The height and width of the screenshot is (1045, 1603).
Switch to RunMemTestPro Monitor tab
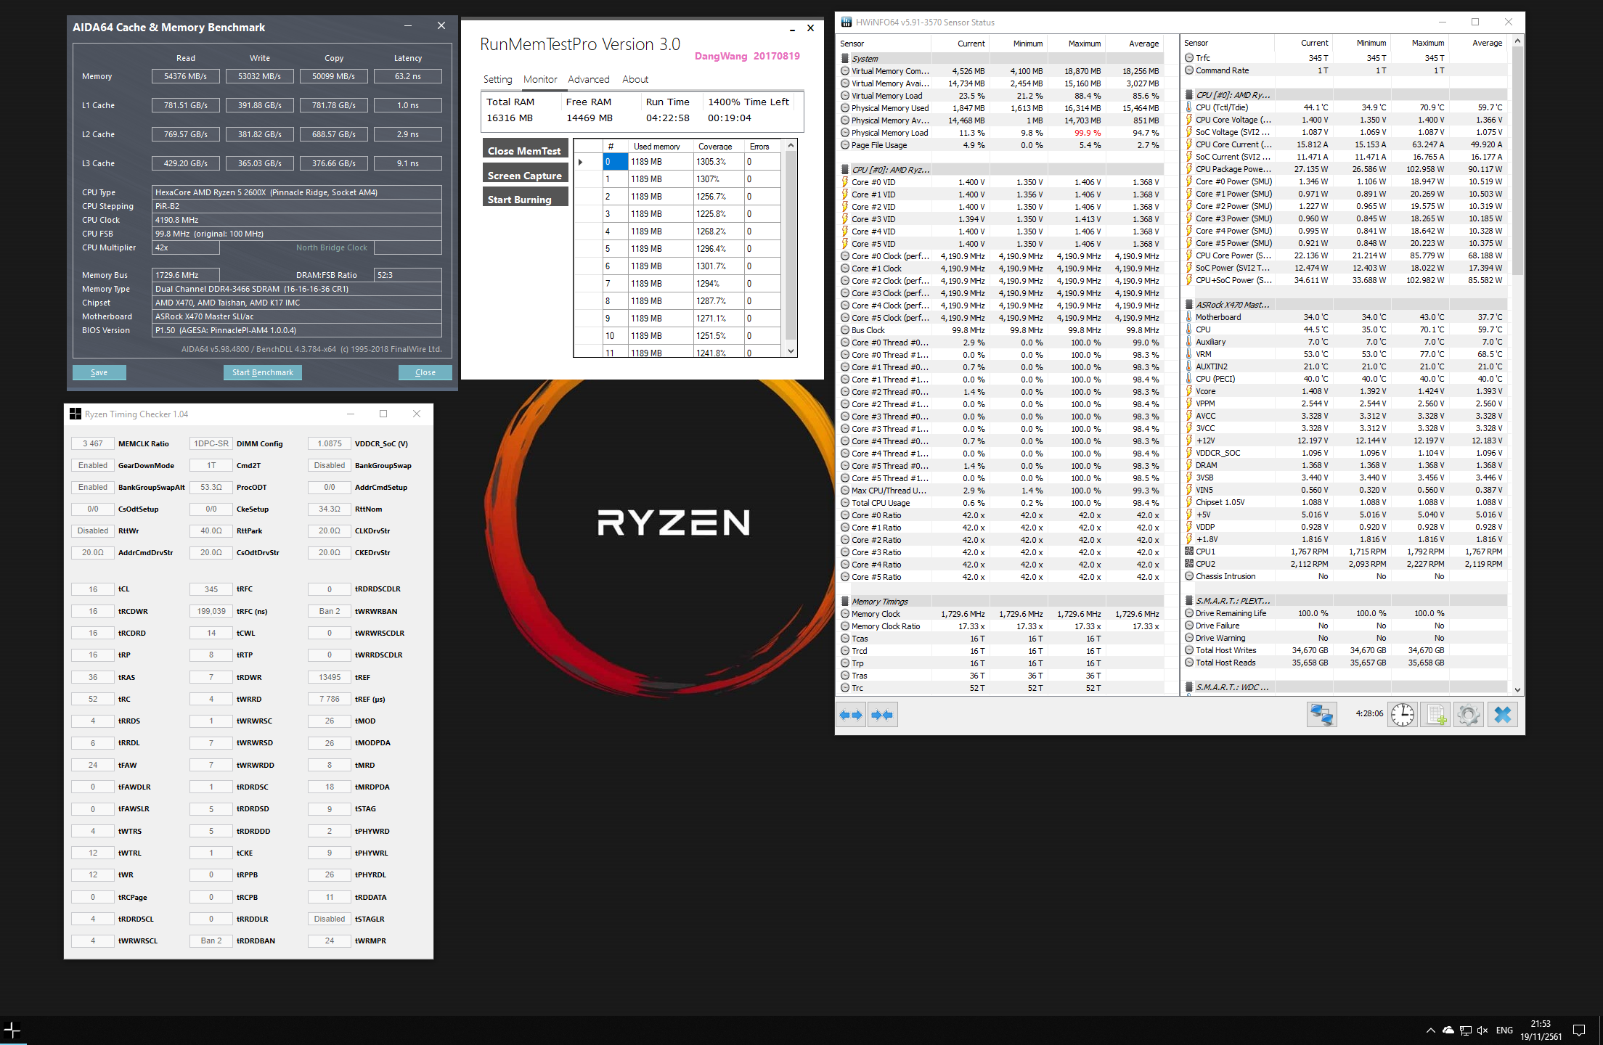(x=540, y=79)
